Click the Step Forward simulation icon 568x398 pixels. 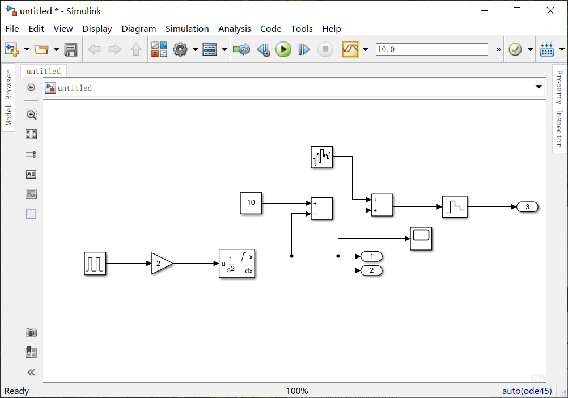[x=304, y=49]
